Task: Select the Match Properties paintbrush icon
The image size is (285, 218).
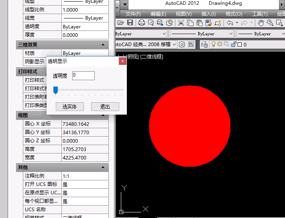Action: pyautogui.click(x=209, y=23)
